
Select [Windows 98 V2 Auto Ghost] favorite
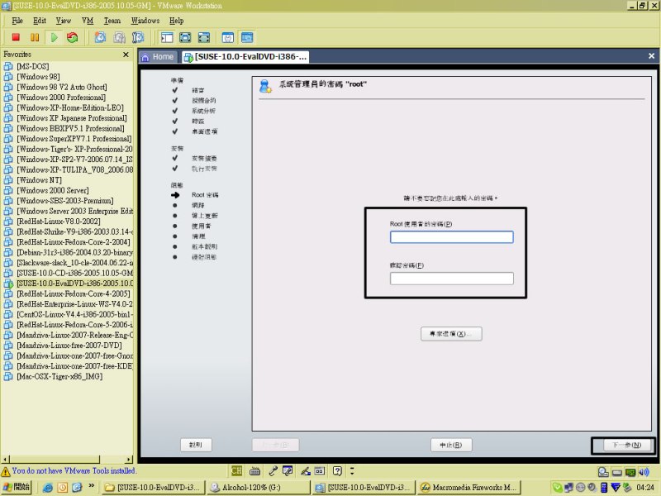[x=61, y=87]
